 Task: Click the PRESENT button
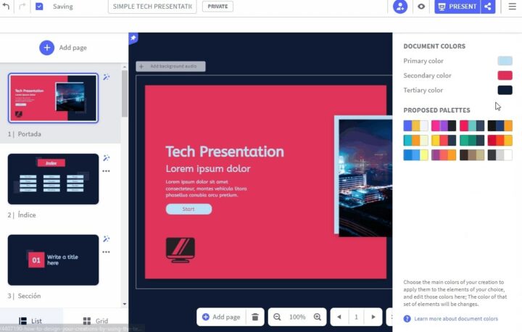(457, 7)
